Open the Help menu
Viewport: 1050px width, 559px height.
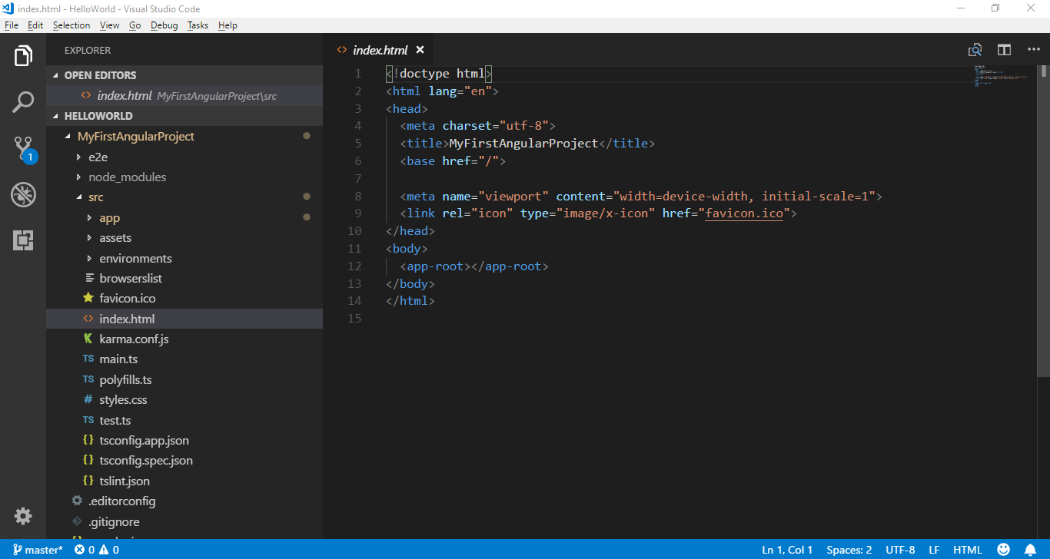[228, 25]
